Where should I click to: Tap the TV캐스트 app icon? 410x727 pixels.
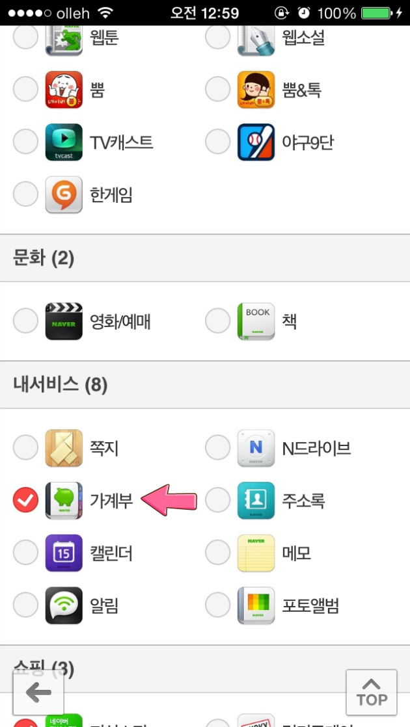pyautogui.click(x=64, y=142)
